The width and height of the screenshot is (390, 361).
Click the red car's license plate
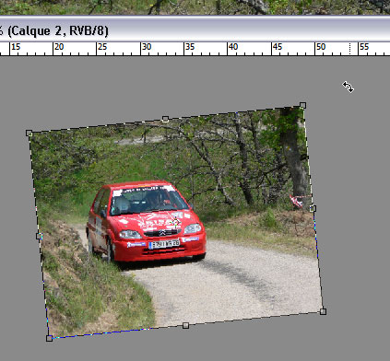[x=164, y=244]
